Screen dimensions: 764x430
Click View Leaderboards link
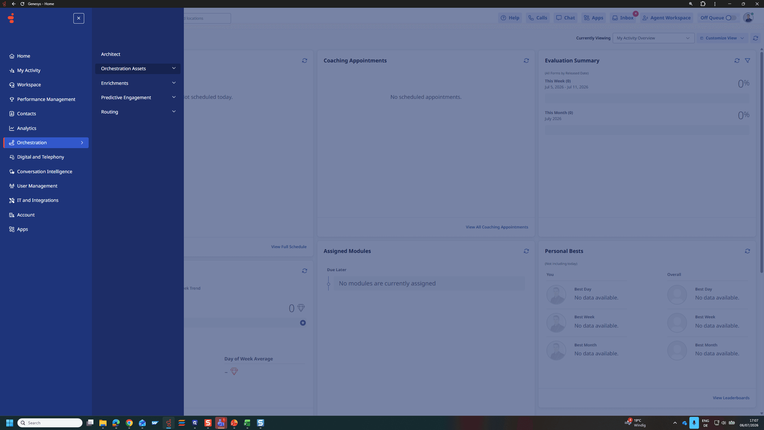(x=731, y=398)
